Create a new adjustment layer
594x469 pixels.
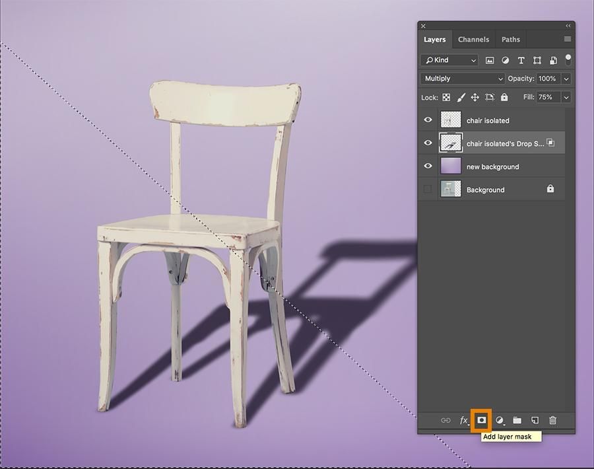point(500,420)
